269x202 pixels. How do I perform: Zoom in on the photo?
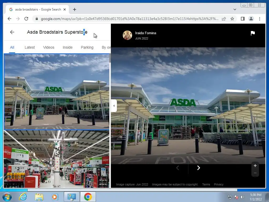[255, 166]
